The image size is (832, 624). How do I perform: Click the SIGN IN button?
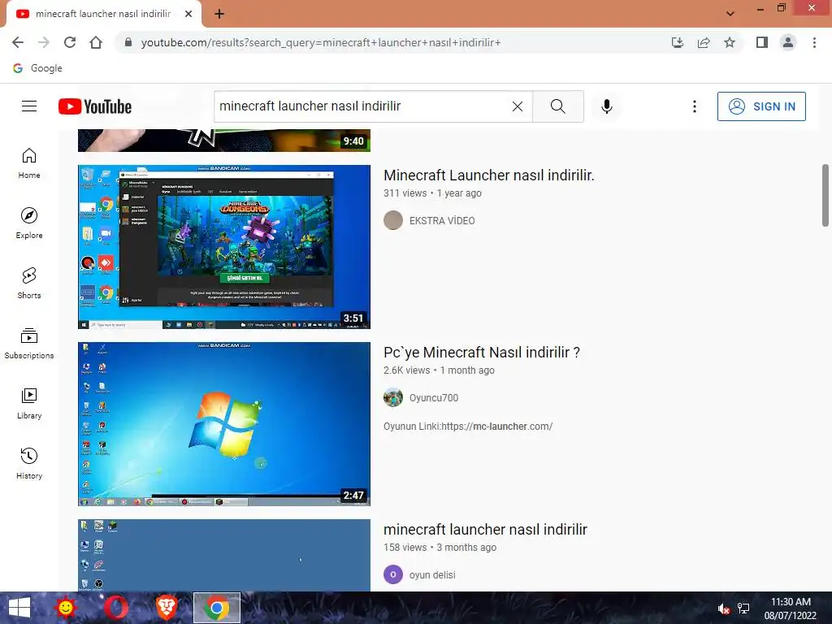point(760,106)
